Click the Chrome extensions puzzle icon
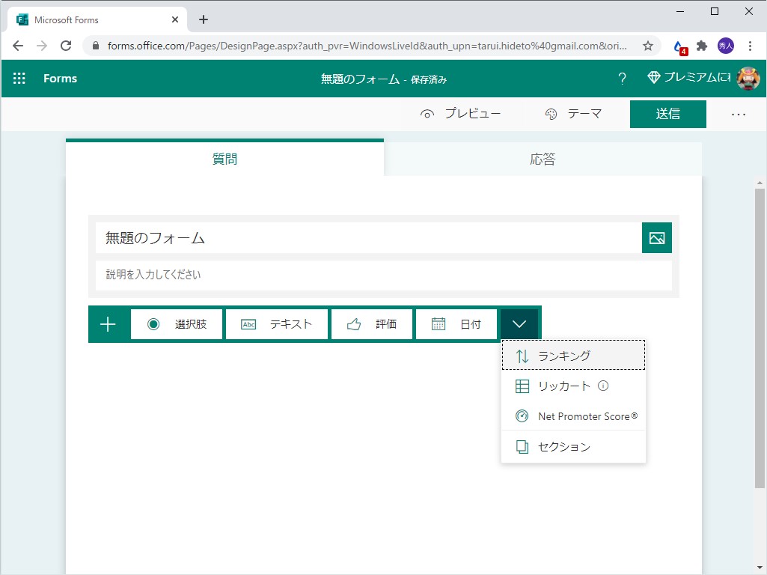The height and width of the screenshot is (575, 767). point(701,46)
